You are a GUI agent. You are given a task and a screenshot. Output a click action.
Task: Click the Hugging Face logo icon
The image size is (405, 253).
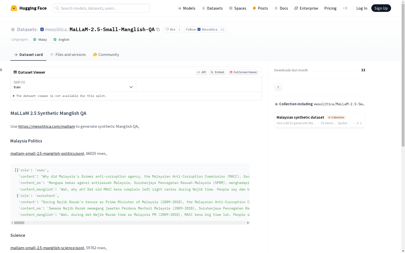(x=14, y=8)
